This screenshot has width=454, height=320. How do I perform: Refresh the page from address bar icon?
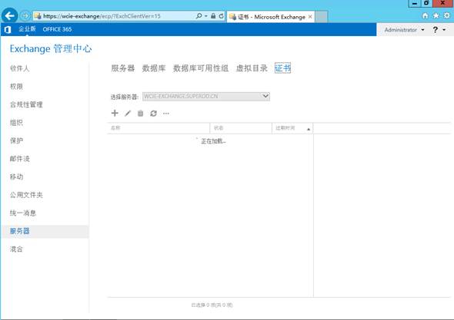pyautogui.click(x=221, y=16)
